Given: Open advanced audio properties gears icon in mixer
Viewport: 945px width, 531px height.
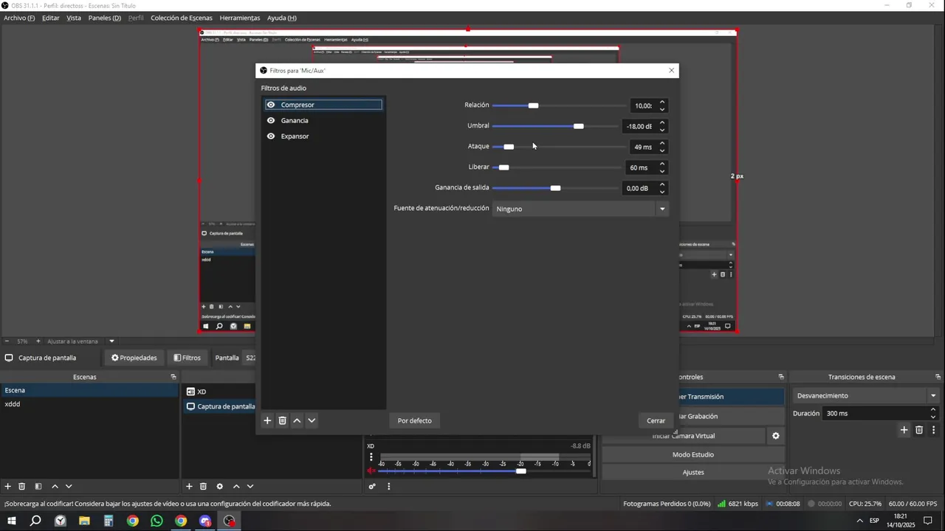Looking at the screenshot, I should (x=372, y=486).
